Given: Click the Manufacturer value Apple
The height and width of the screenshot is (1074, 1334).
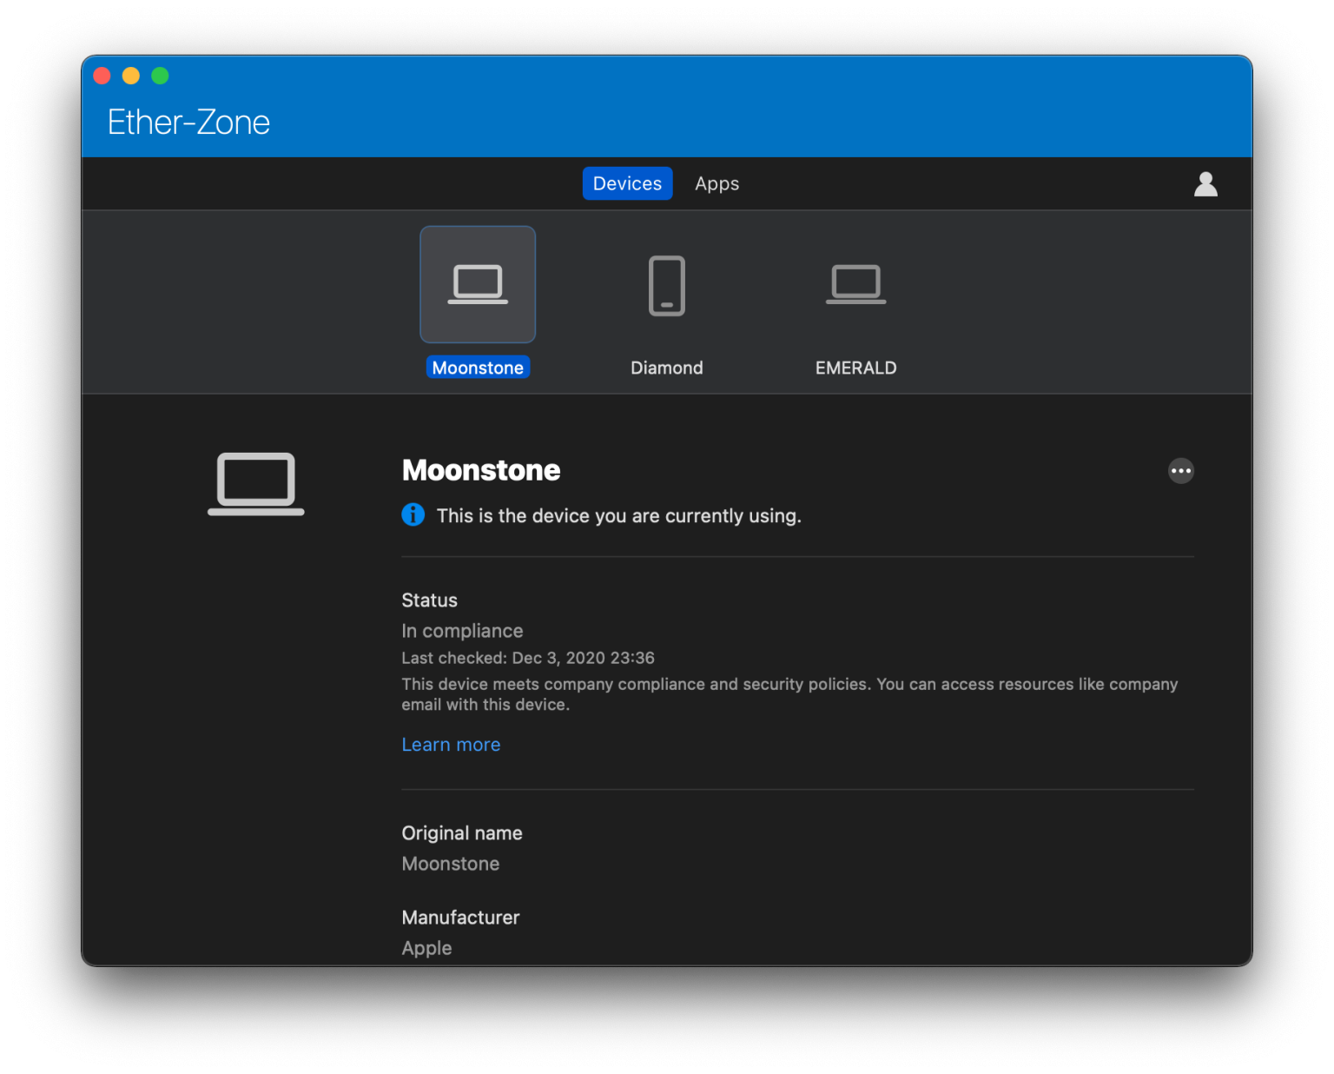Looking at the screenshot, I should tap(426, 947).
